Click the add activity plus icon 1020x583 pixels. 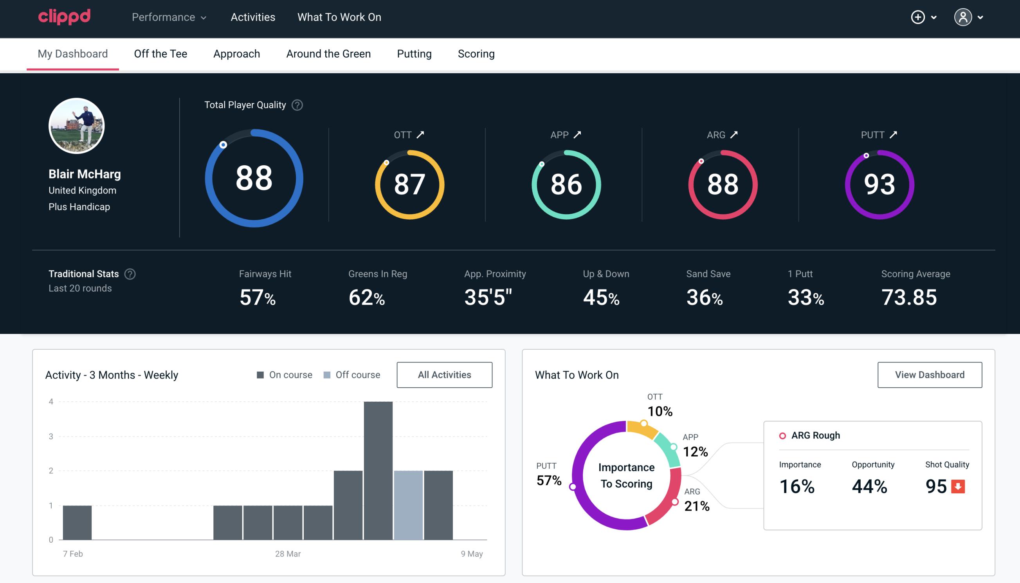click(919, 18)
